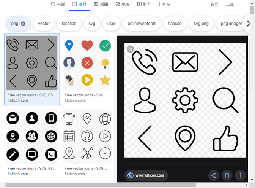This screenshot has width=255, height=188.
Task: Switch to the 全部 (All) search tab
Action: pos(58,4)
